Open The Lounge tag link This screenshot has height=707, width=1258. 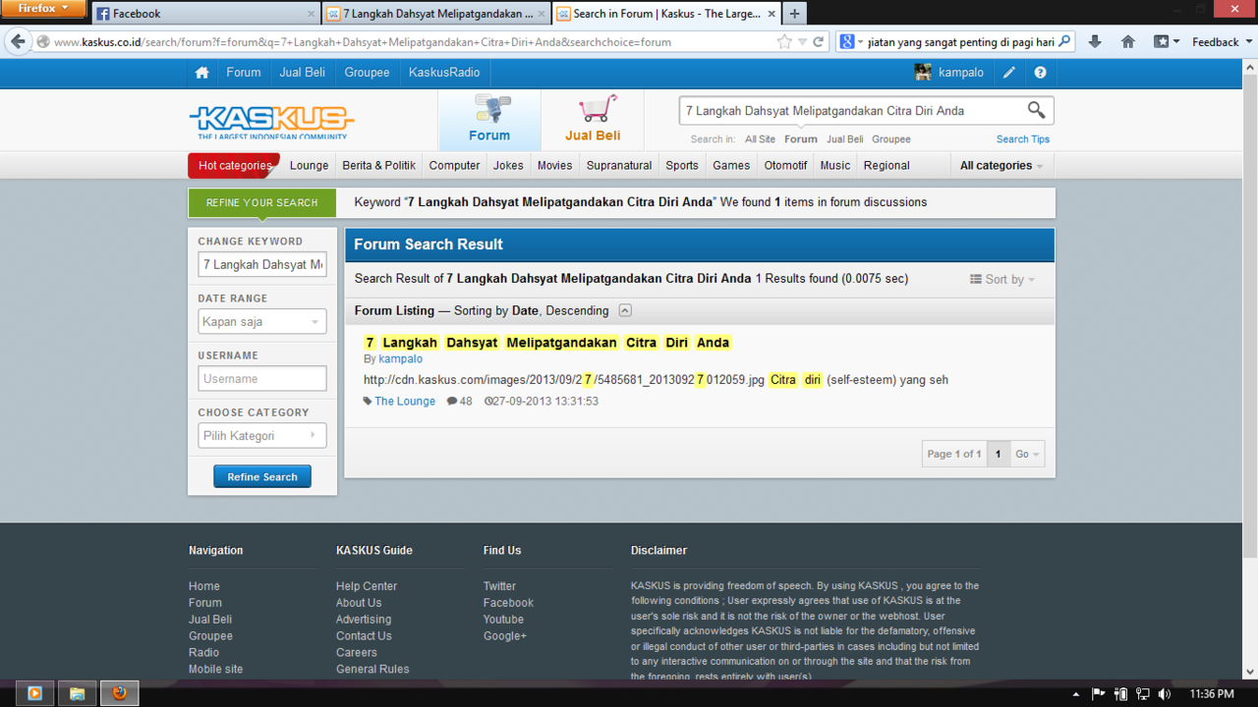click(x=405, y=401)
